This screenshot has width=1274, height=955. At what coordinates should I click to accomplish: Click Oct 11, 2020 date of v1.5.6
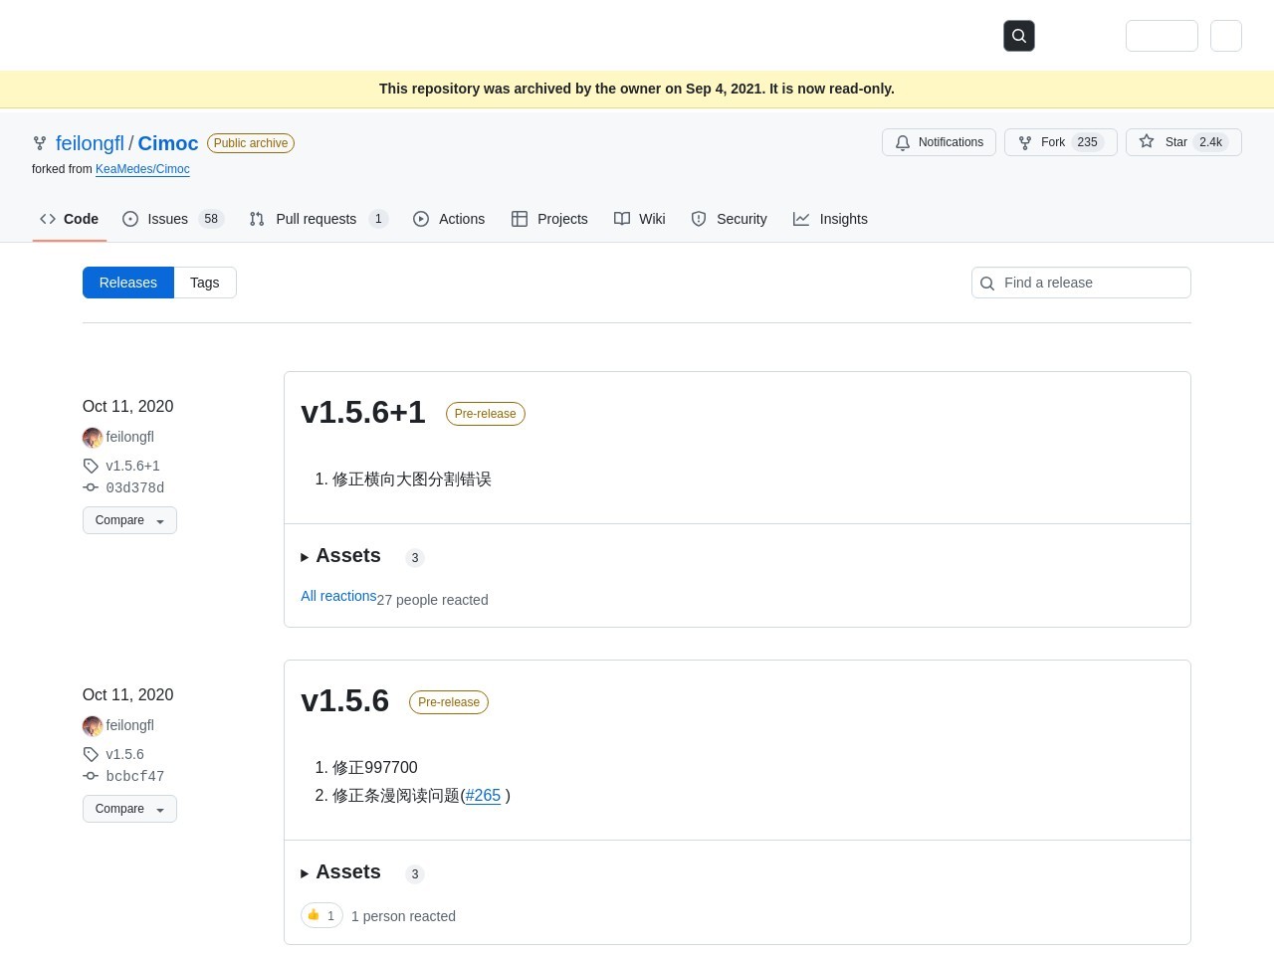[x=127, y=694]
